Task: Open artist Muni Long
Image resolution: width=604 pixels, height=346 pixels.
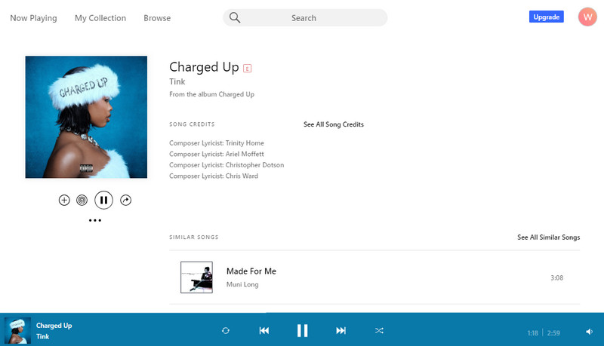Action: coord(242,284)
